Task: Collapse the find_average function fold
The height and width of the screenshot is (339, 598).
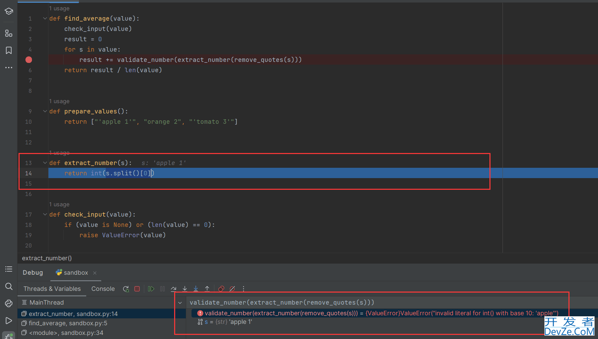Action: (x=45, y=19)
